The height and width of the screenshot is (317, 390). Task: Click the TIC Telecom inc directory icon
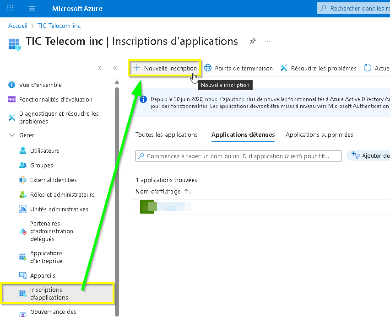[15, 44]
